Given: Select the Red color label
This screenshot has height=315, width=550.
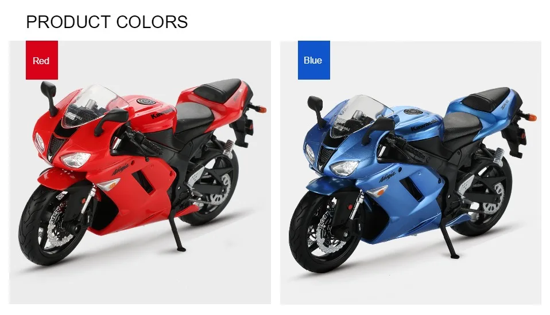Looking at the screenshot, I should click(x=42, y=60).
